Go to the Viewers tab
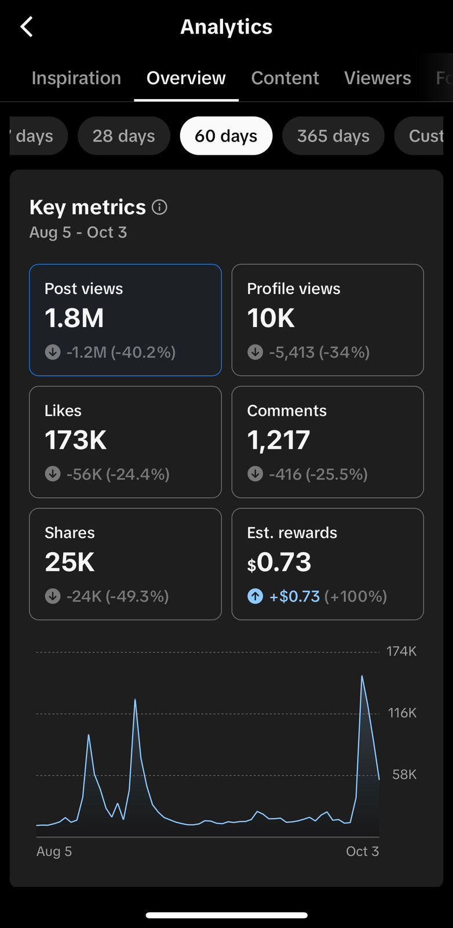453x928 pixels. coord(378,78)
